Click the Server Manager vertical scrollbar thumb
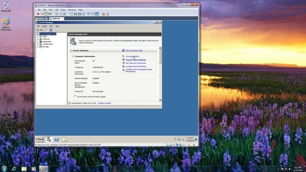The height and width of the screenshot is (172, 306). coord(160,56)
